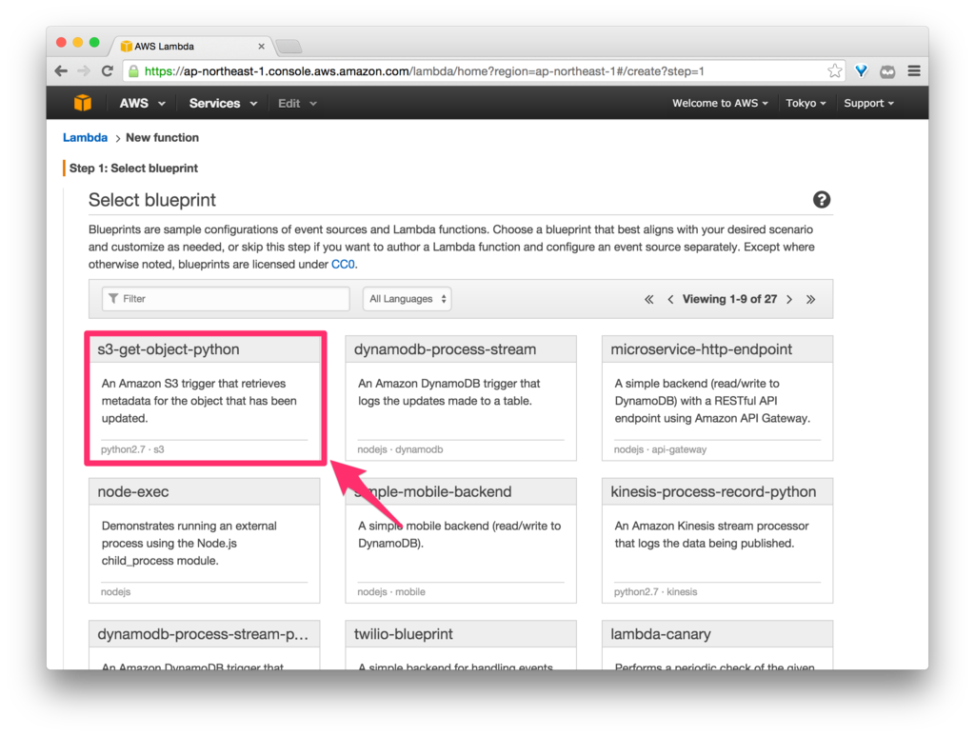Choose the simple-mobile-backend blueprint
Screen dimensions: 975x736
(461, 540)
